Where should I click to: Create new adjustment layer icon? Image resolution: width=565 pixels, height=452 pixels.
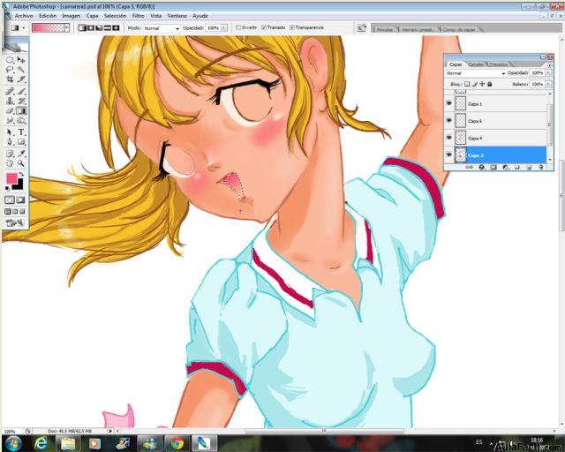[x=505, y=167]
